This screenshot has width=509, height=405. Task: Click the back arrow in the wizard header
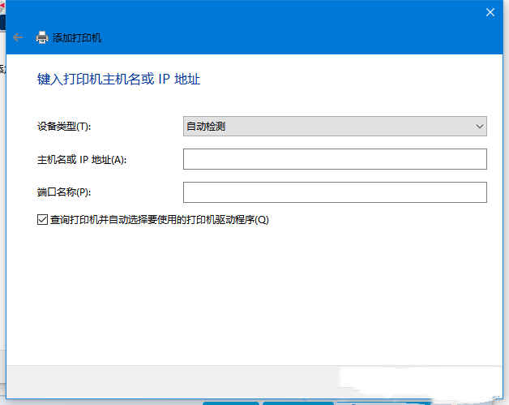point(18,37)
